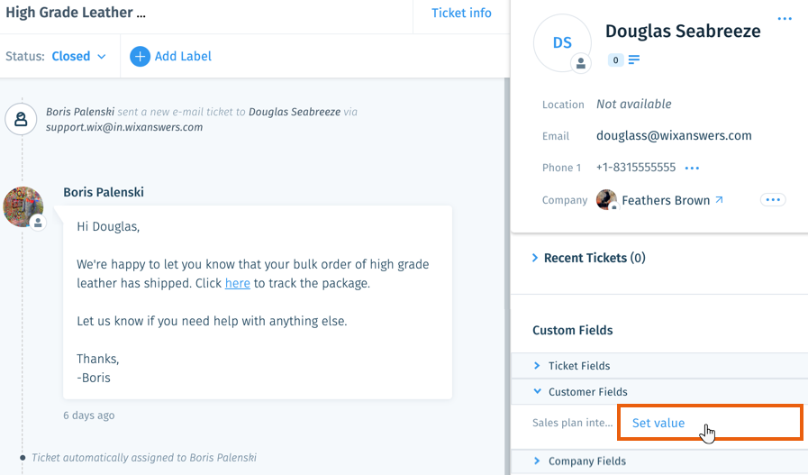Viewport: 808px width, 475px height.
Task: Open Feathers Brown external link arrow
Action: [720, 199]
